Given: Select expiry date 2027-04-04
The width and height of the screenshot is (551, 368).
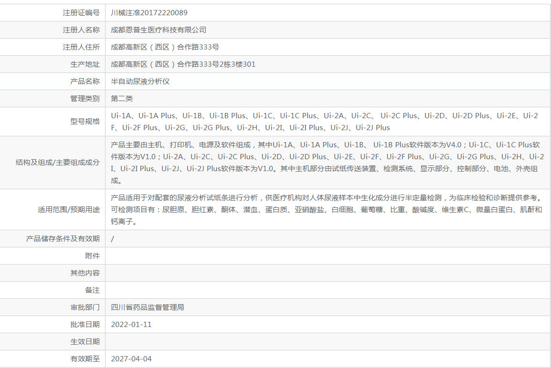Looking at the screenshot, I should 131,359.
